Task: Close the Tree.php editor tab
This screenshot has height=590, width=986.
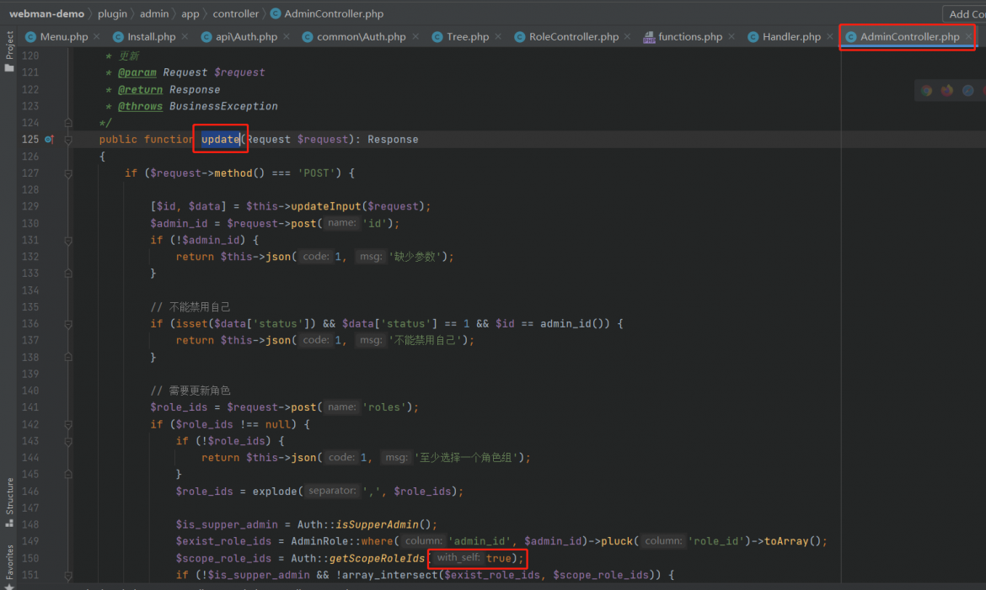Action: tap(497, 36)
